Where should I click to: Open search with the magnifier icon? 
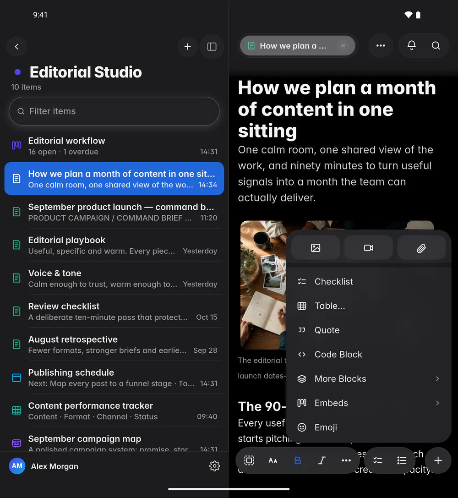(x=436, y=46)
